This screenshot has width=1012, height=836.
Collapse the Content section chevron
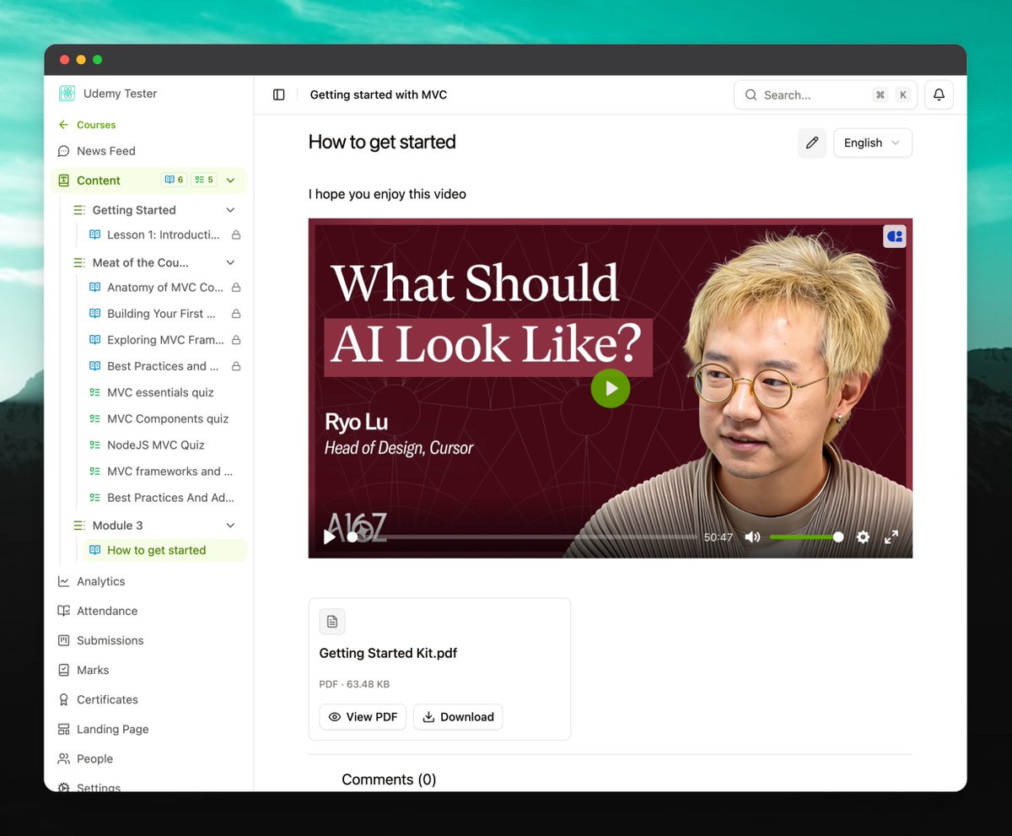click(x=230, y=180)
